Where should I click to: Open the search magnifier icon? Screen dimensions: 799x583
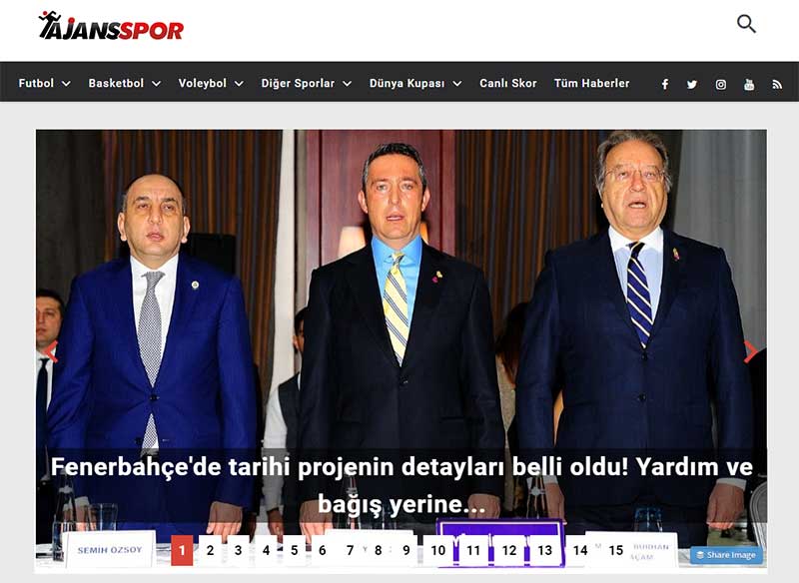point(746,24)
